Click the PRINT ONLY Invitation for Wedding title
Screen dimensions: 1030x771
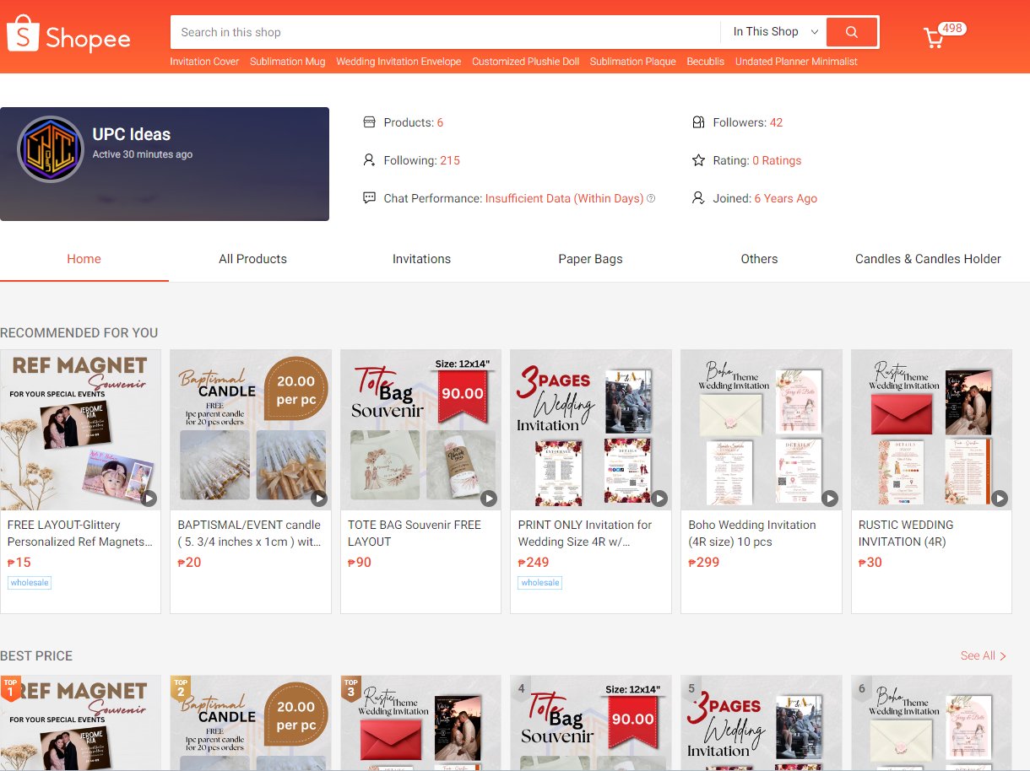pyautogui.click(x=585, y=533)
